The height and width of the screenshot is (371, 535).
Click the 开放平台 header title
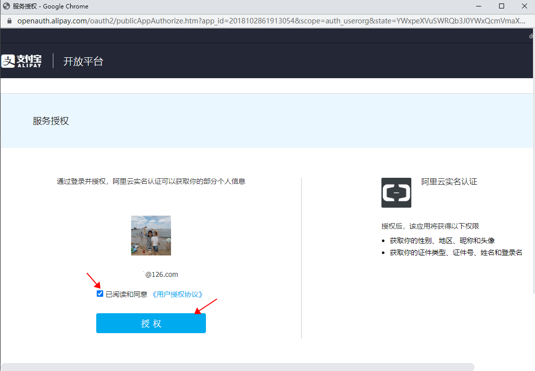coord(83,61)
